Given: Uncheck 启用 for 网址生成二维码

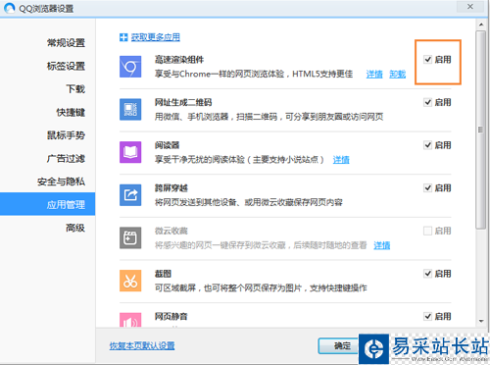Looking at the screenshot, I should [427, 102].
